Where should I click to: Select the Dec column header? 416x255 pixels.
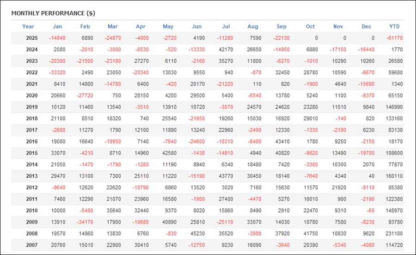tap(366, 26)
